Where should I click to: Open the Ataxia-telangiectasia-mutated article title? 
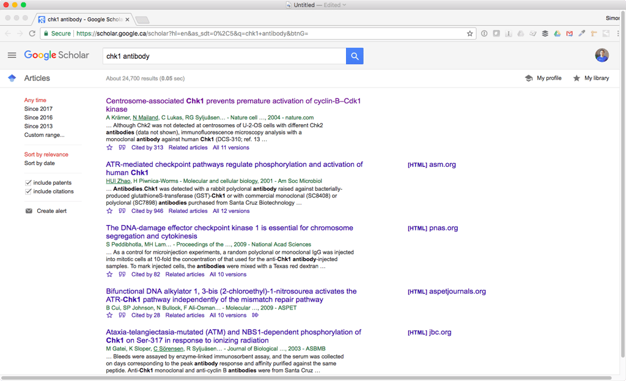tap(234, 336)
